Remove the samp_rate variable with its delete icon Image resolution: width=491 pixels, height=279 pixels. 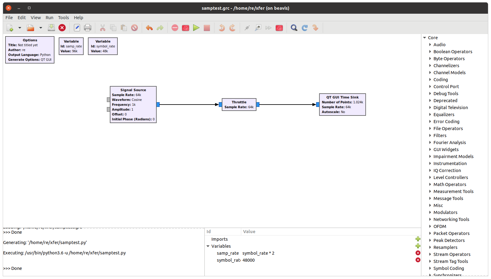(418, 253)
